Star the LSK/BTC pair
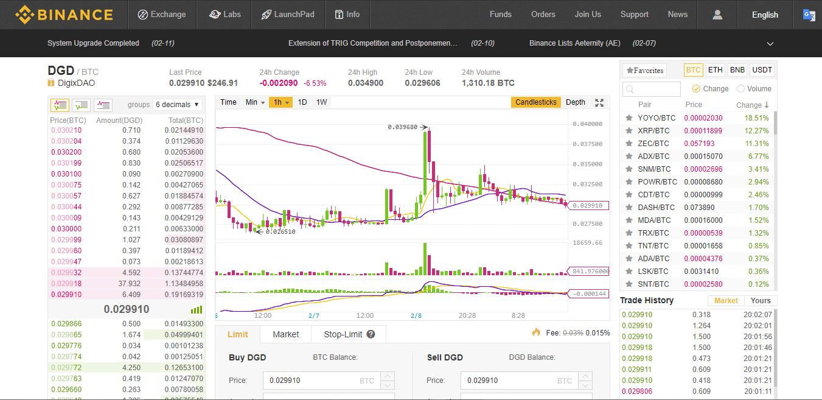Viewport: 822px width, 400px height. click(x=629, y=272)
